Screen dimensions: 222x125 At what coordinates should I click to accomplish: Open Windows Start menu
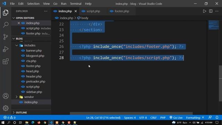coord(3,123)
